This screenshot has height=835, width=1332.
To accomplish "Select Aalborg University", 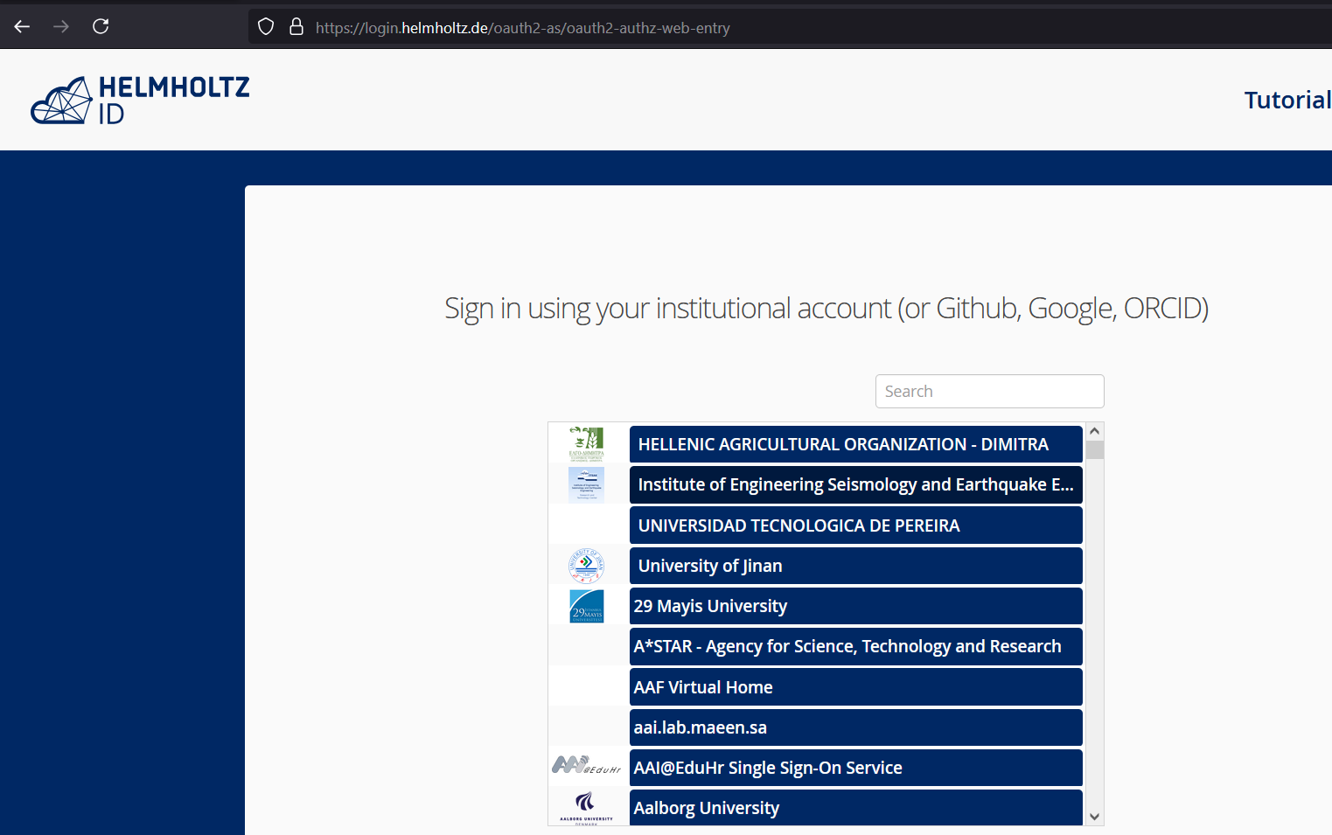I will tap(855, 807).
